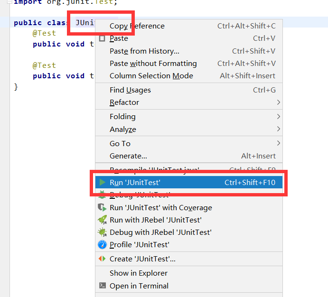Run 'JUnitTest' from context menu
Image resolution: width=328 pixels, height=297 pixels.
(189, 182)
